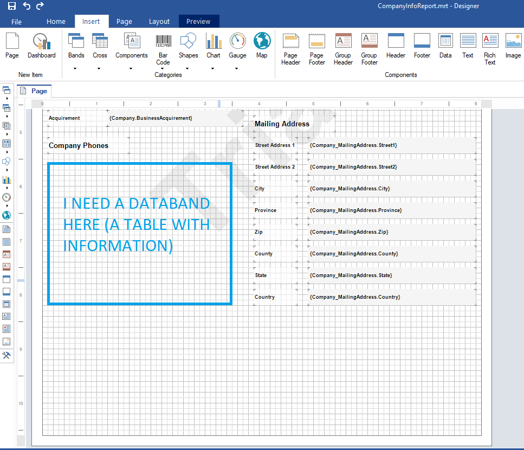Select the Company Phones heading text box

pyautogui.click(x=88, y=145)
